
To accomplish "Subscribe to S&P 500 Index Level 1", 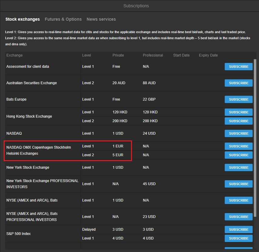I will tap(238, 238).
